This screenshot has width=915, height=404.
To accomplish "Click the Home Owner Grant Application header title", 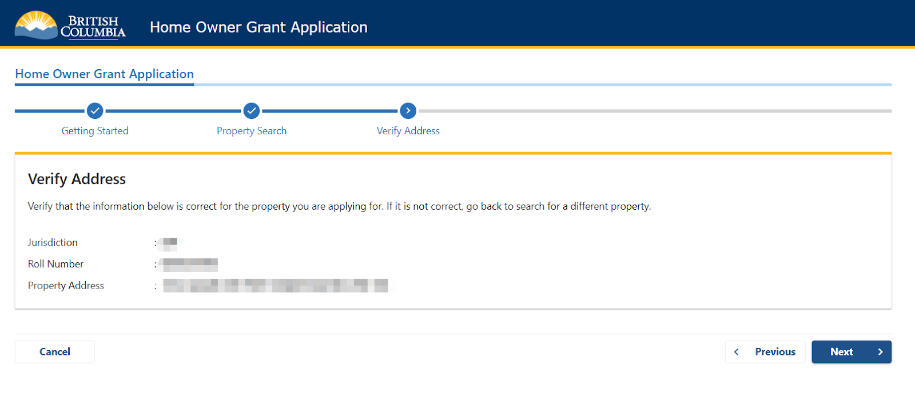I will 258,27.
